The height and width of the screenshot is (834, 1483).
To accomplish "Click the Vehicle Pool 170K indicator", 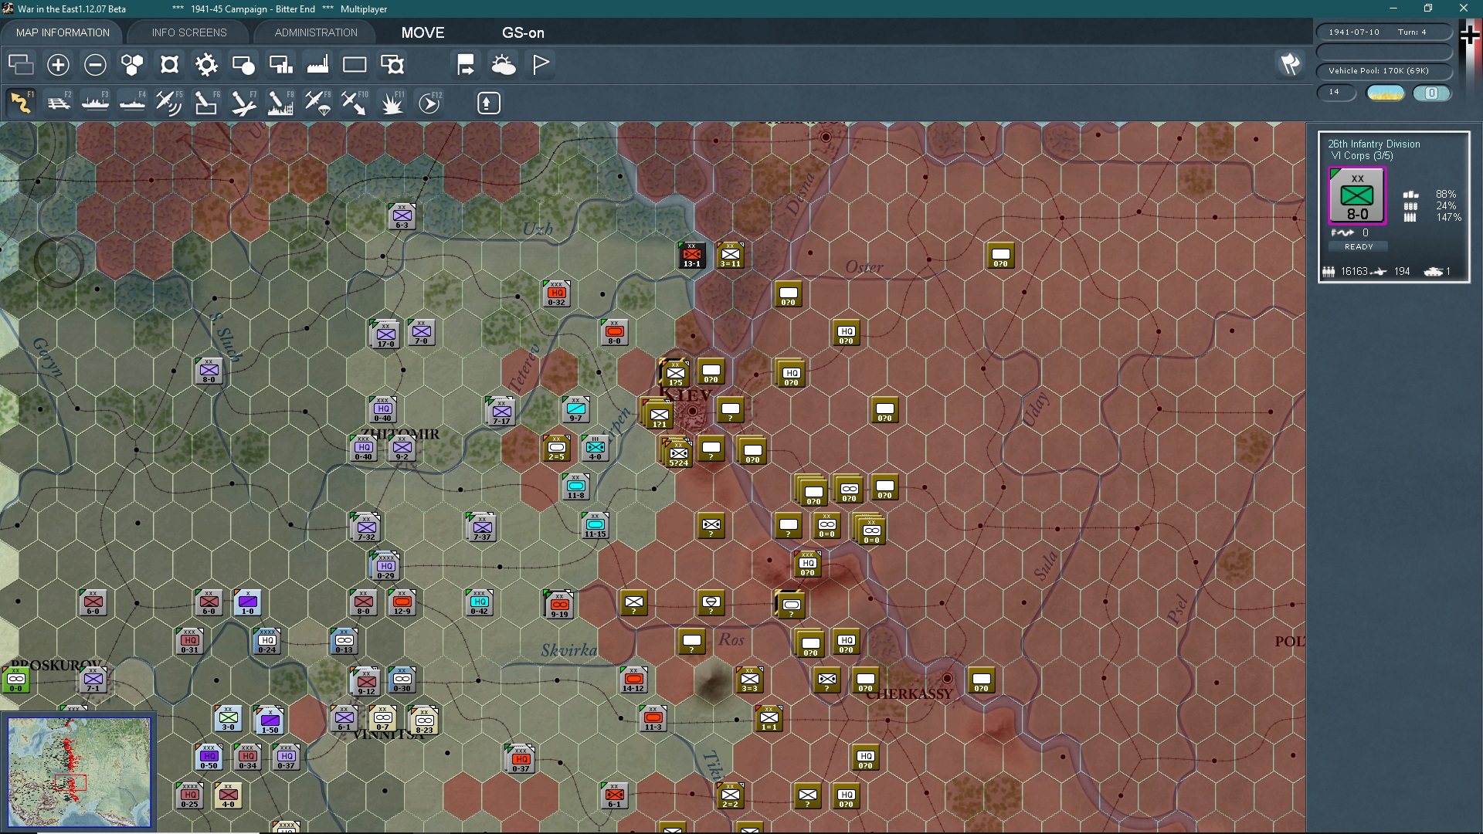I will (1384, 71).
